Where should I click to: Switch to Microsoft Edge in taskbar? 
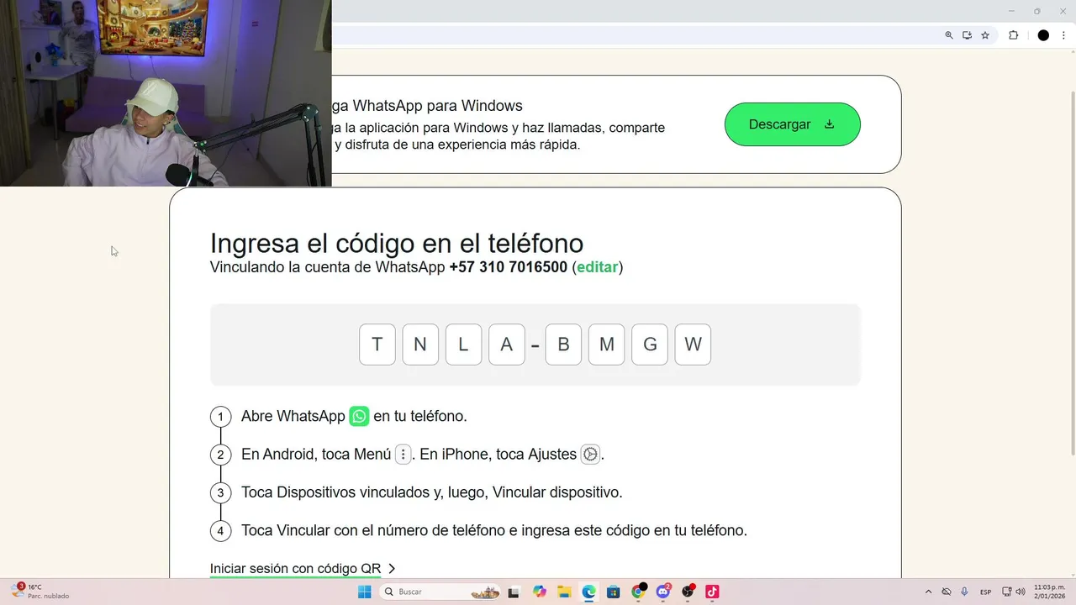click(x=589, y=592)
